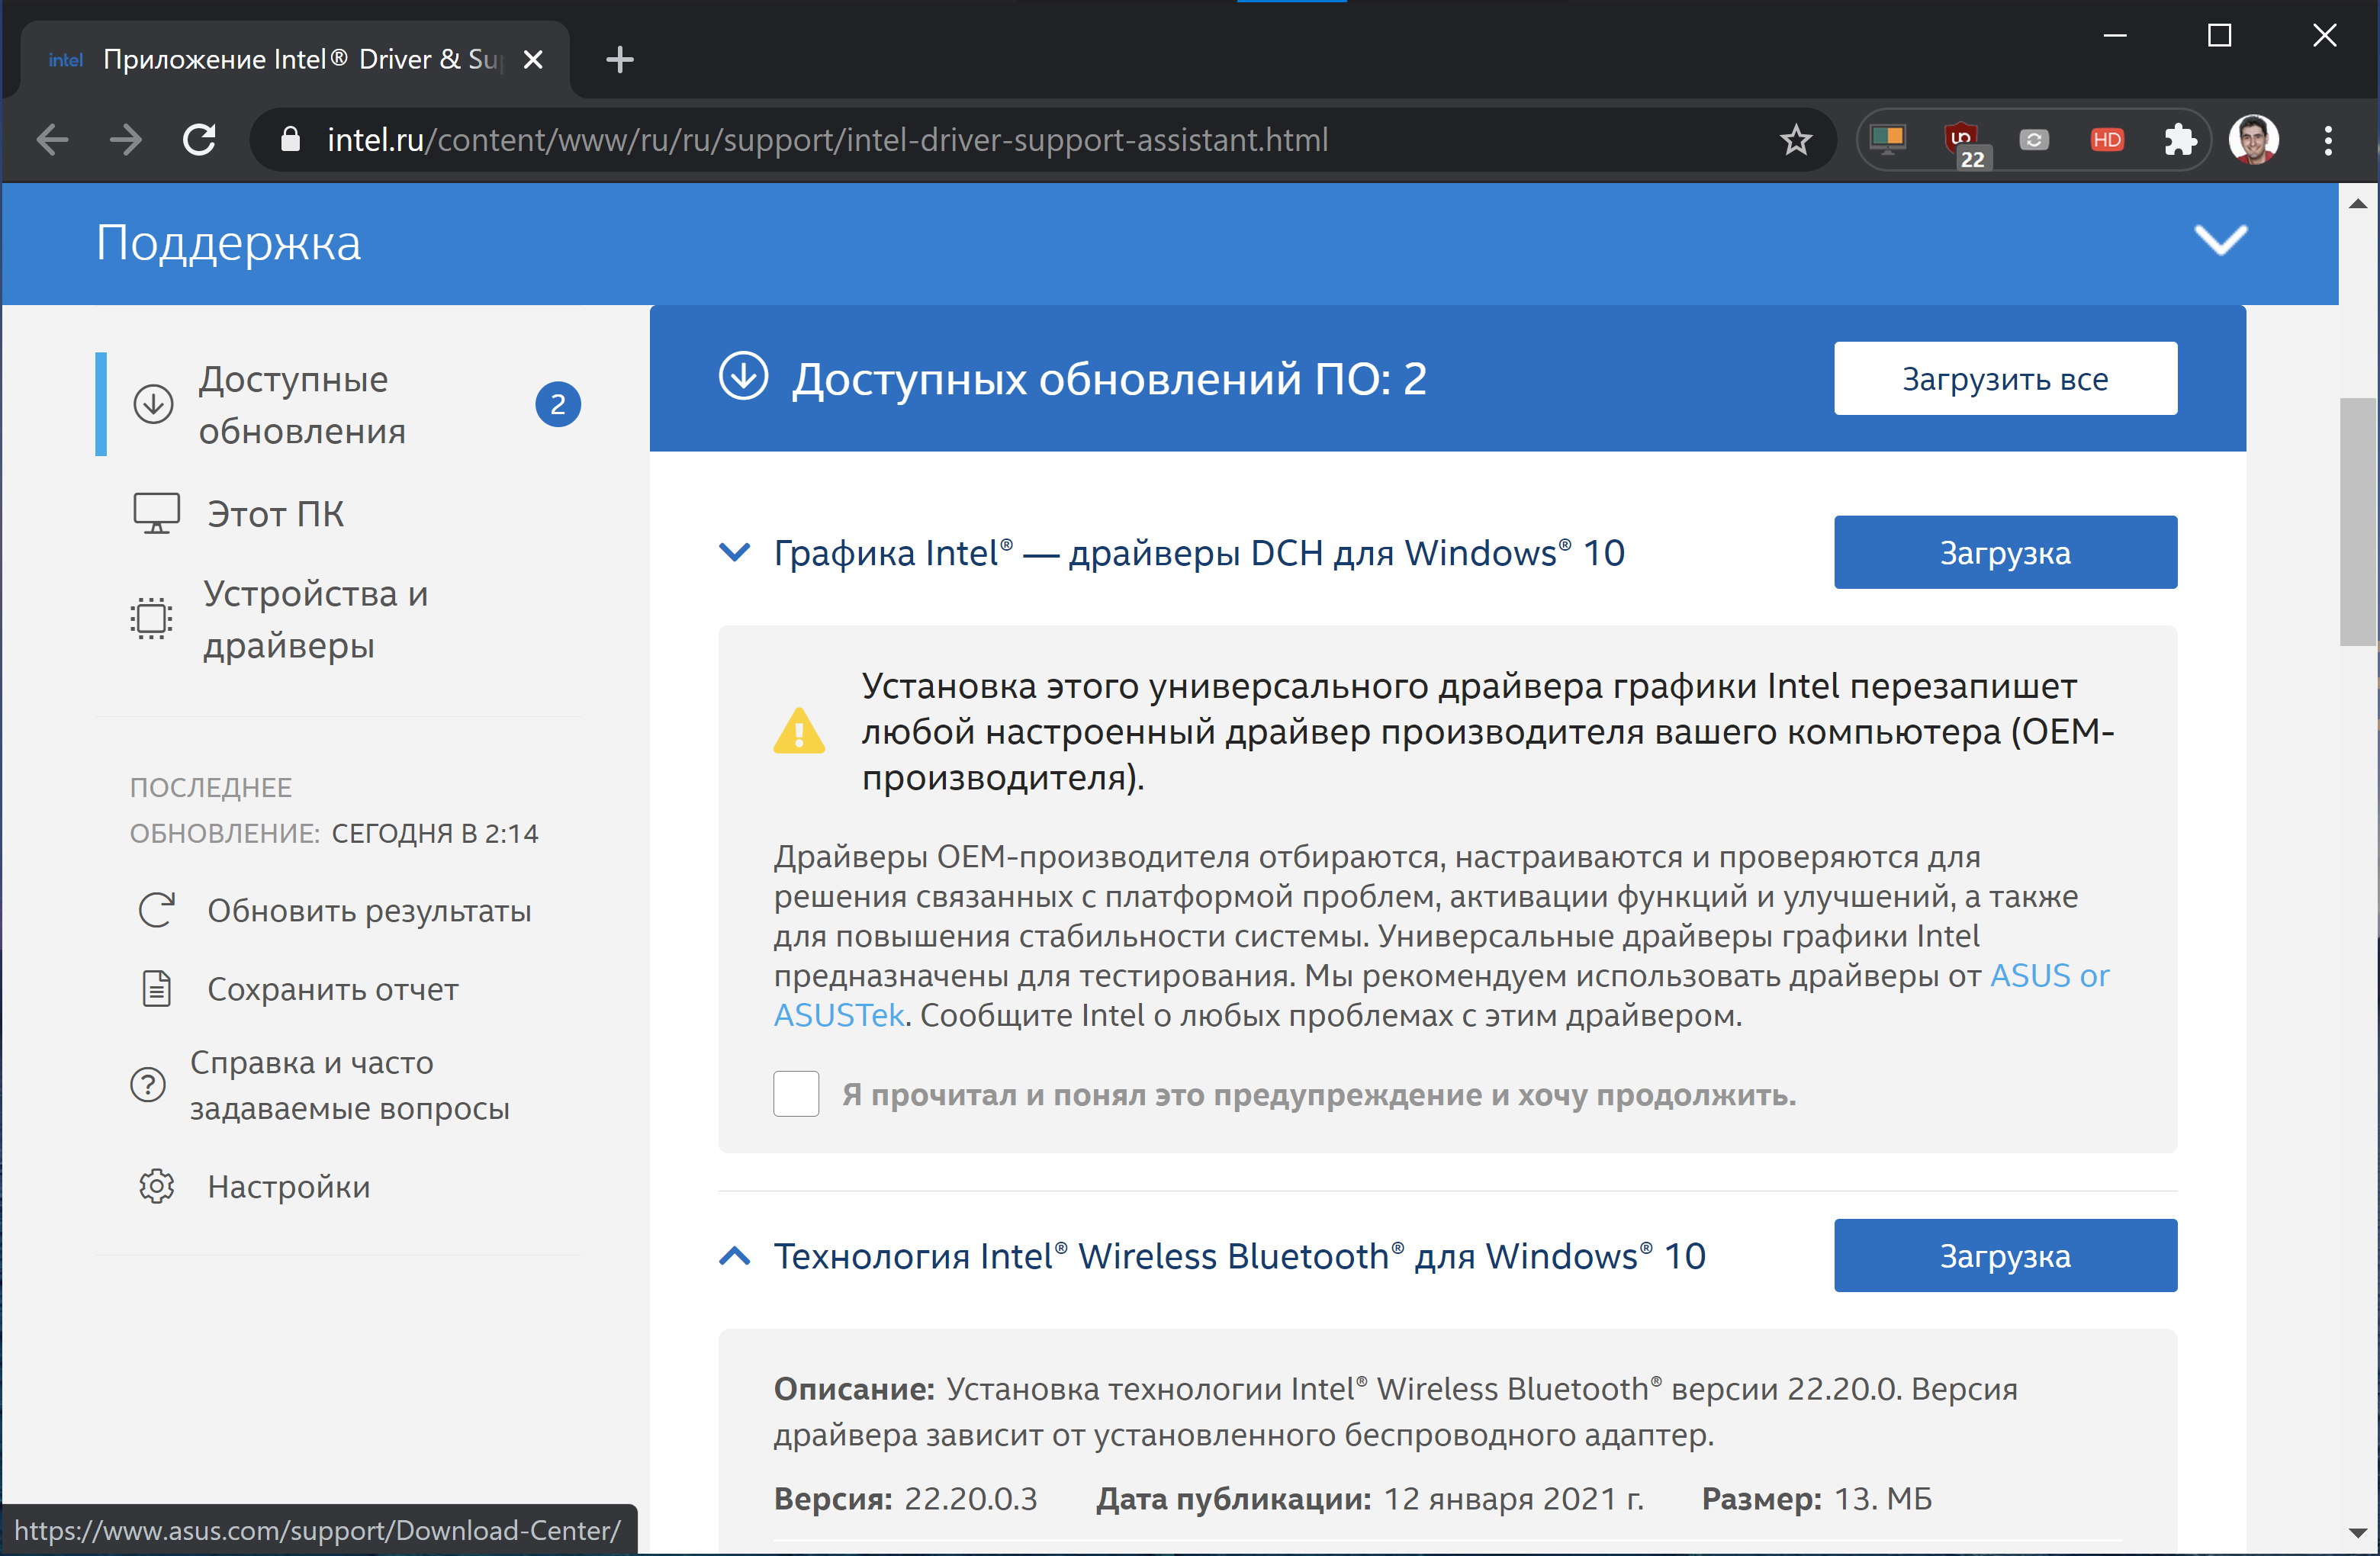Bookmark this page with the star icon
This screenshot has width=2380, height=1556.
[1796, 139]
